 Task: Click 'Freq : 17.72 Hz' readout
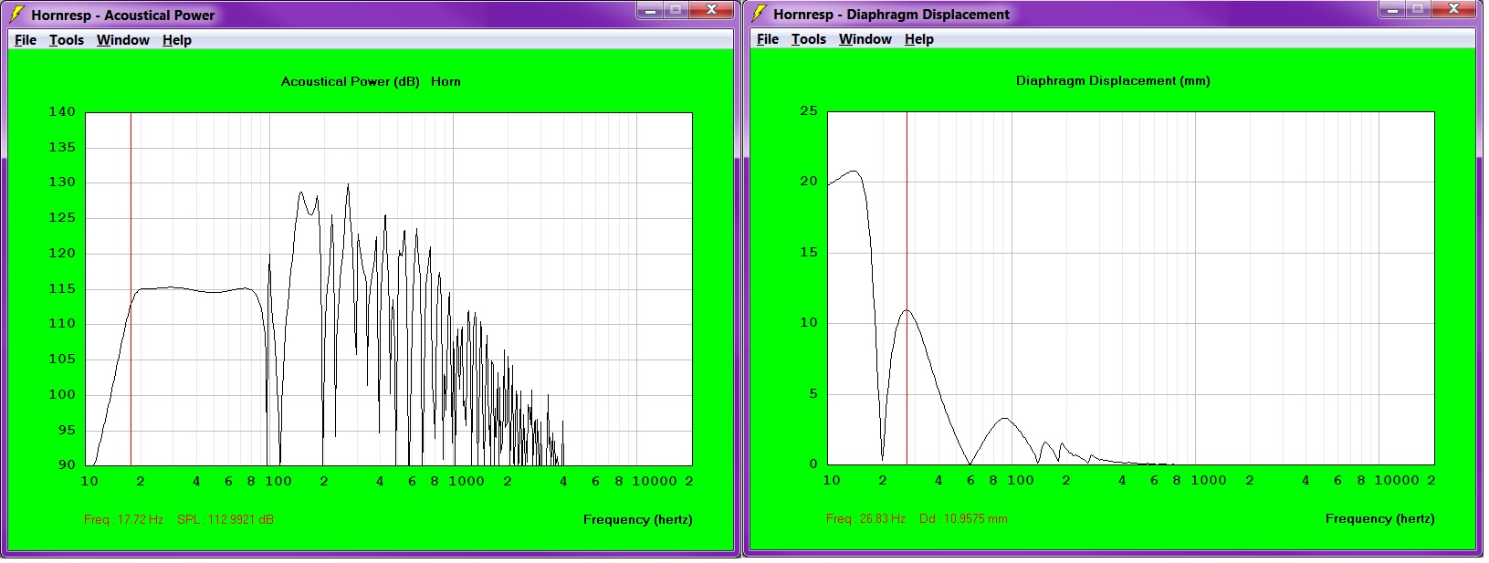point(123,519)
